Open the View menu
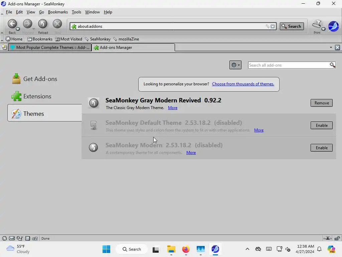342x257 pixels. pos(31,12)
